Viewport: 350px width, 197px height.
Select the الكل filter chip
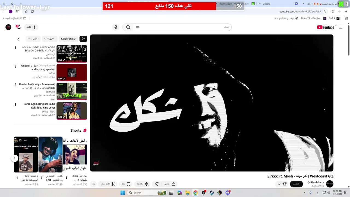click(83, 39)
